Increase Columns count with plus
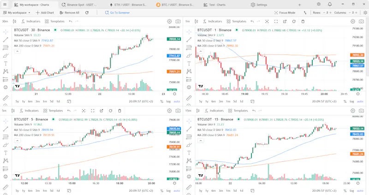The height and width of the screenshot is (195, 369). (x=356, y=13)
